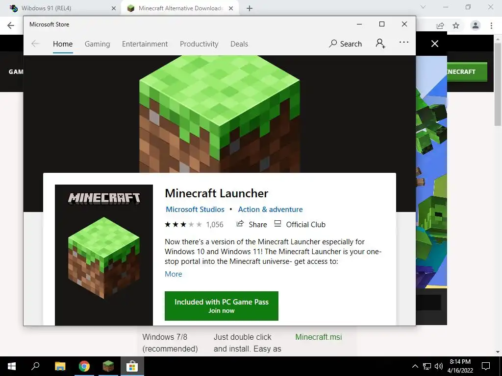Screen dimensions: 502x376
Task: Dismiss the webpage banner with white X
Action: point(435,44)
